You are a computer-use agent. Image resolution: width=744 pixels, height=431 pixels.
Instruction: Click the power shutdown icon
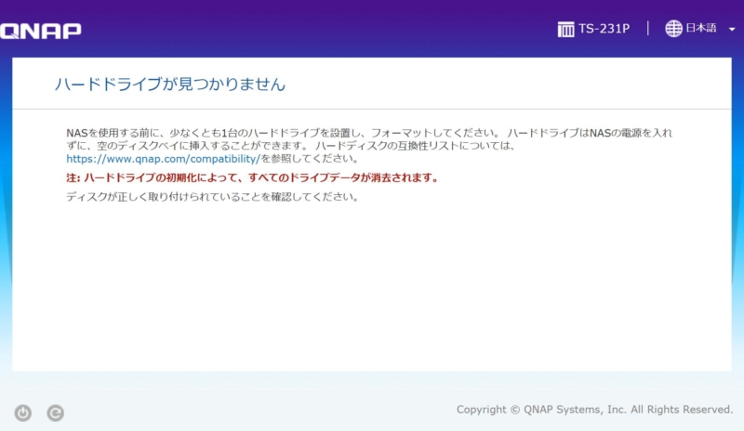coord(22,413)
